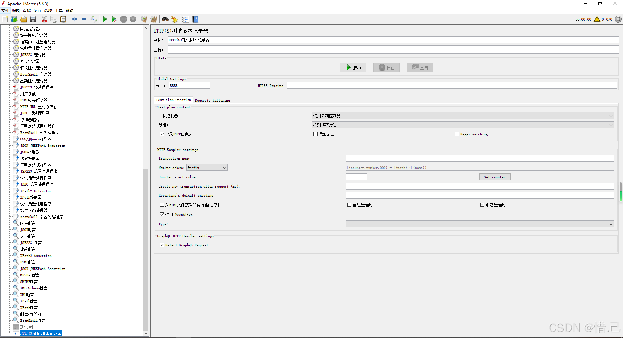623x338 pixels.
Task: Click the Counter start value field
Action: click(x=356, y=177)
